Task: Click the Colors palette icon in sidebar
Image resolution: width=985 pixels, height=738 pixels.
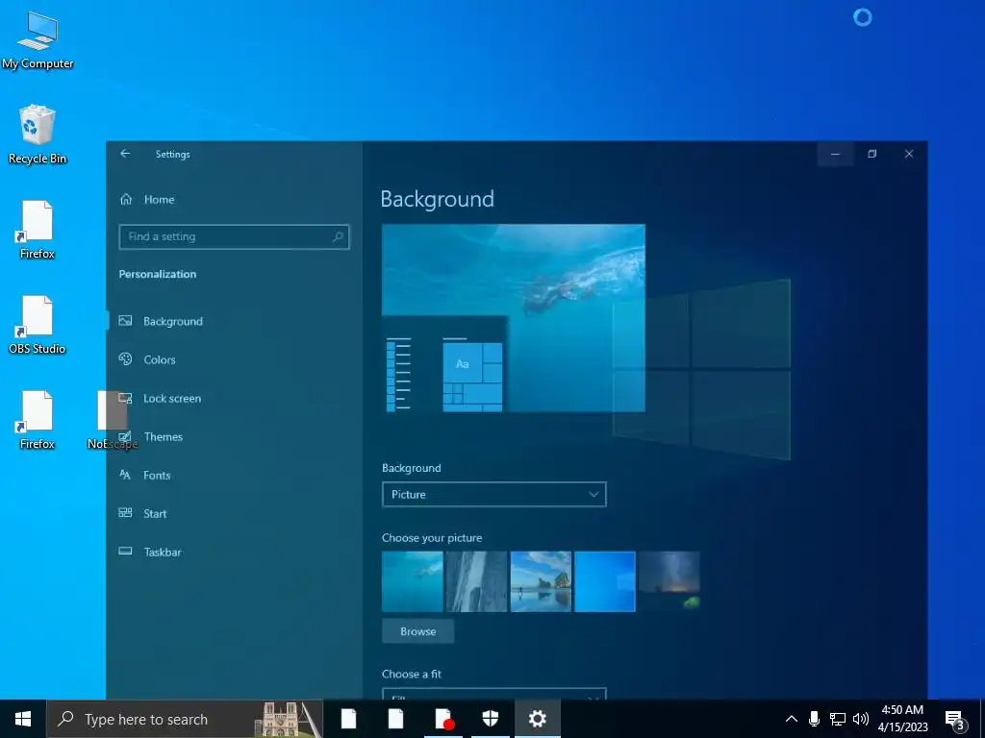Action: [126, 359]
